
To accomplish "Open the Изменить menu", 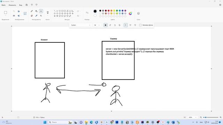I will [x=12, y=5].
